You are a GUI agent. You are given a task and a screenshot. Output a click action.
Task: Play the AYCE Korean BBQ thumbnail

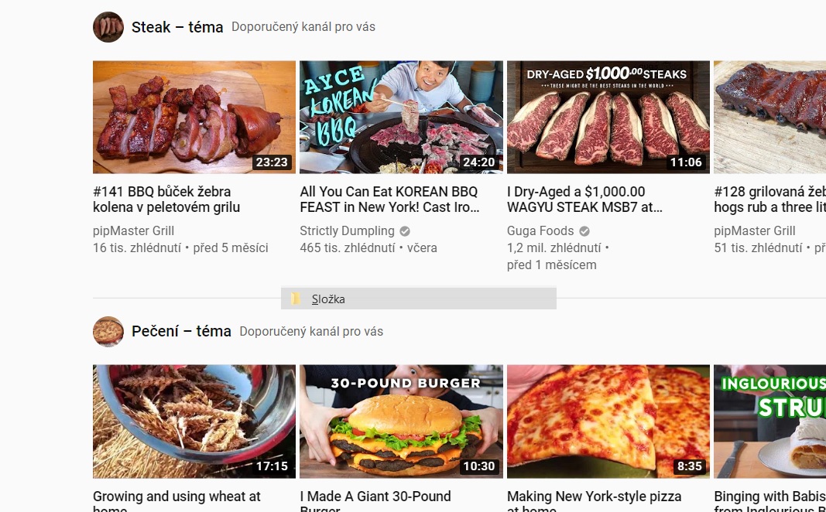[x=401, y=117]
